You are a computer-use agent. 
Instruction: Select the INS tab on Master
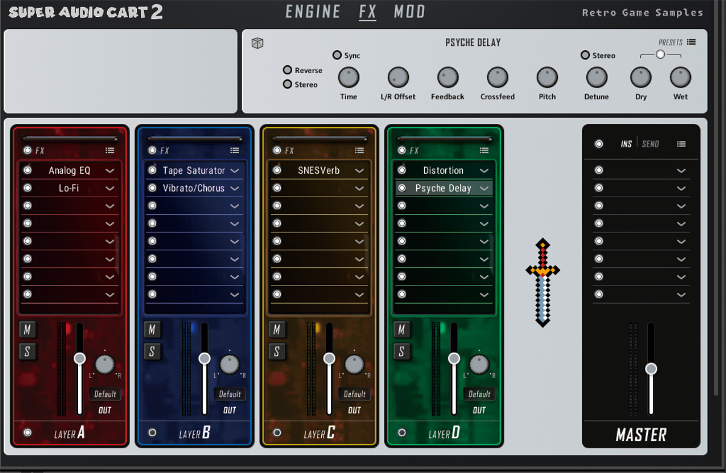tap(626, 144)
